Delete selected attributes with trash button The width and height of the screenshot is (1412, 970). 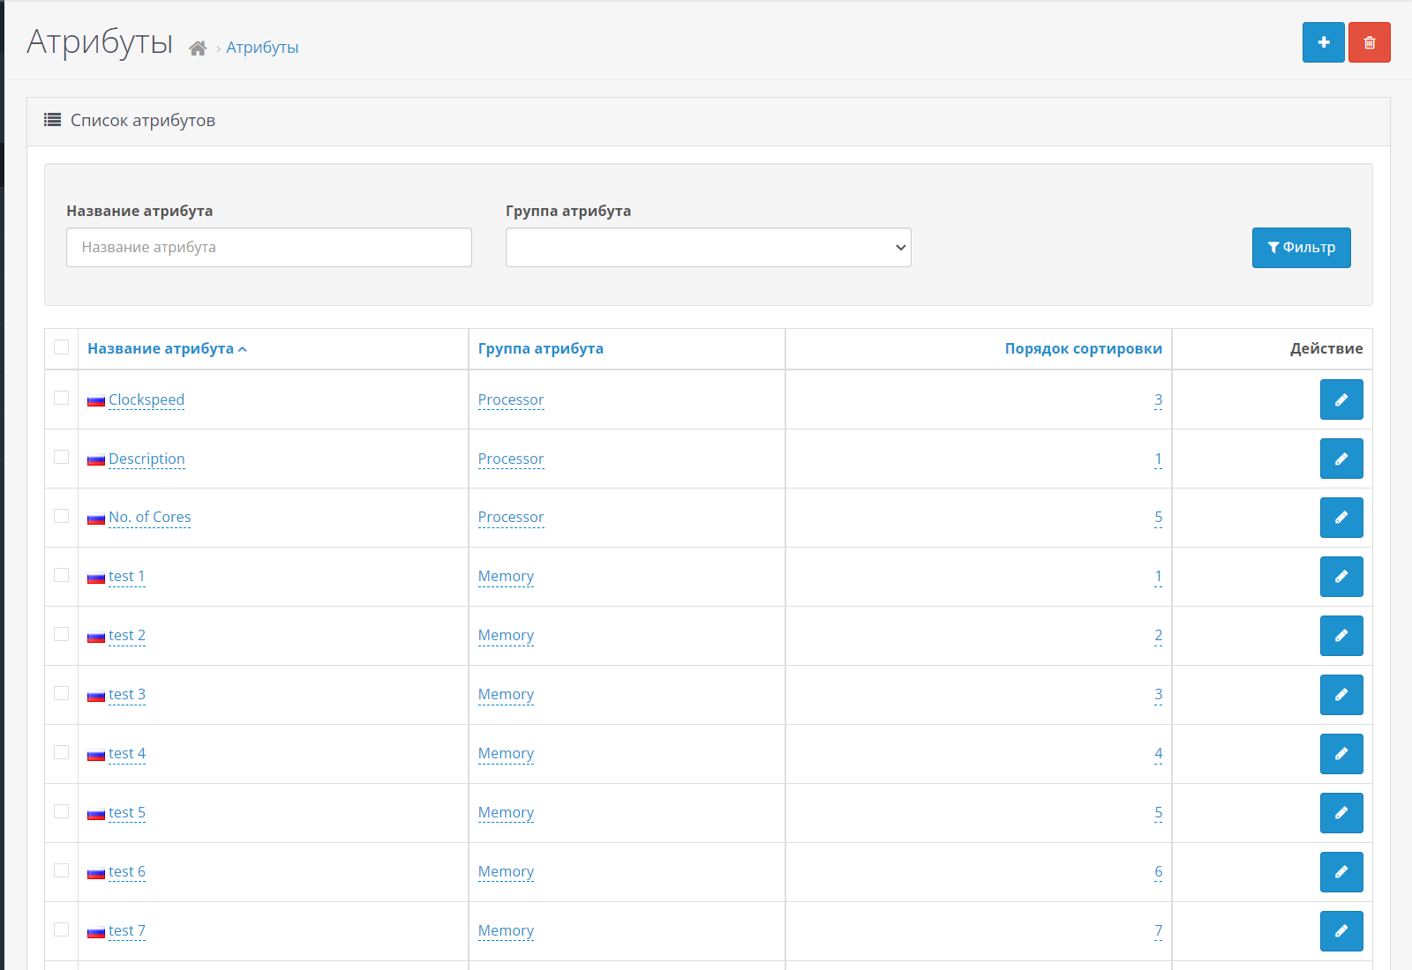[x=1369, y=42]
